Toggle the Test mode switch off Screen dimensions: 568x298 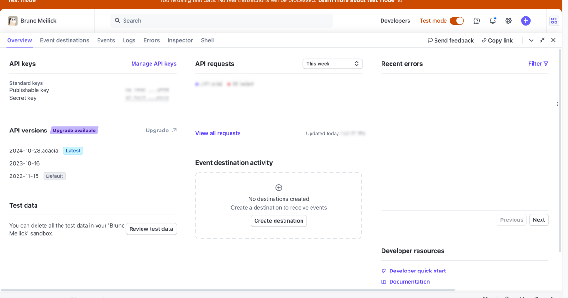click(x=456, y=21)
